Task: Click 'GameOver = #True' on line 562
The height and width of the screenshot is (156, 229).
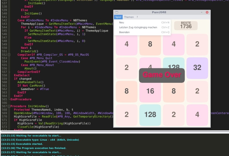Action: pyautogui.click(x=35, y=89)
